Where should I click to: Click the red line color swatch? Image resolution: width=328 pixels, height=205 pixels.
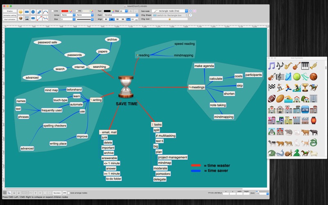click(x=65, y=11)
